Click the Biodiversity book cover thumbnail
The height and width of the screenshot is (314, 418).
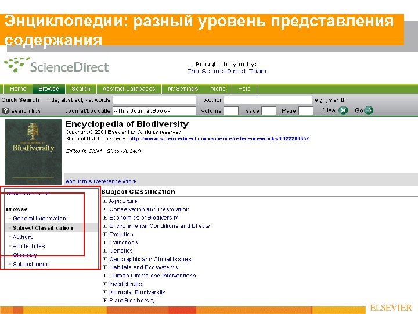click(x=33, y=152)
